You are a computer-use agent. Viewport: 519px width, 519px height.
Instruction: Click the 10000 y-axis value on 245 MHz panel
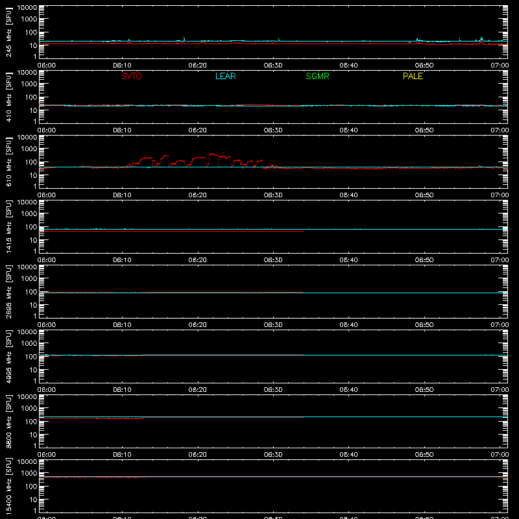pyautogui.click(x=27, y=8)
